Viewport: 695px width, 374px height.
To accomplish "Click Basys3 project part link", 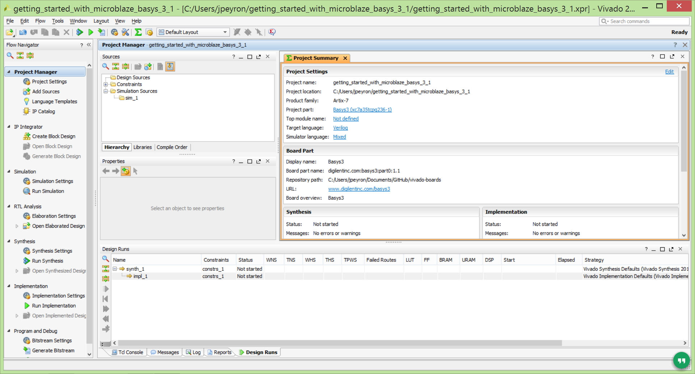I will 362,110.
